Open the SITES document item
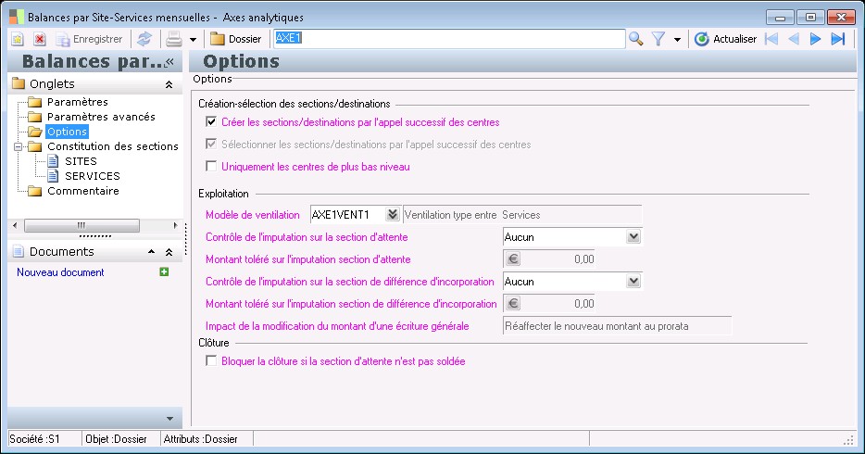Image resolution: width=865 pixels, height=454 pixels. [81, 161]
